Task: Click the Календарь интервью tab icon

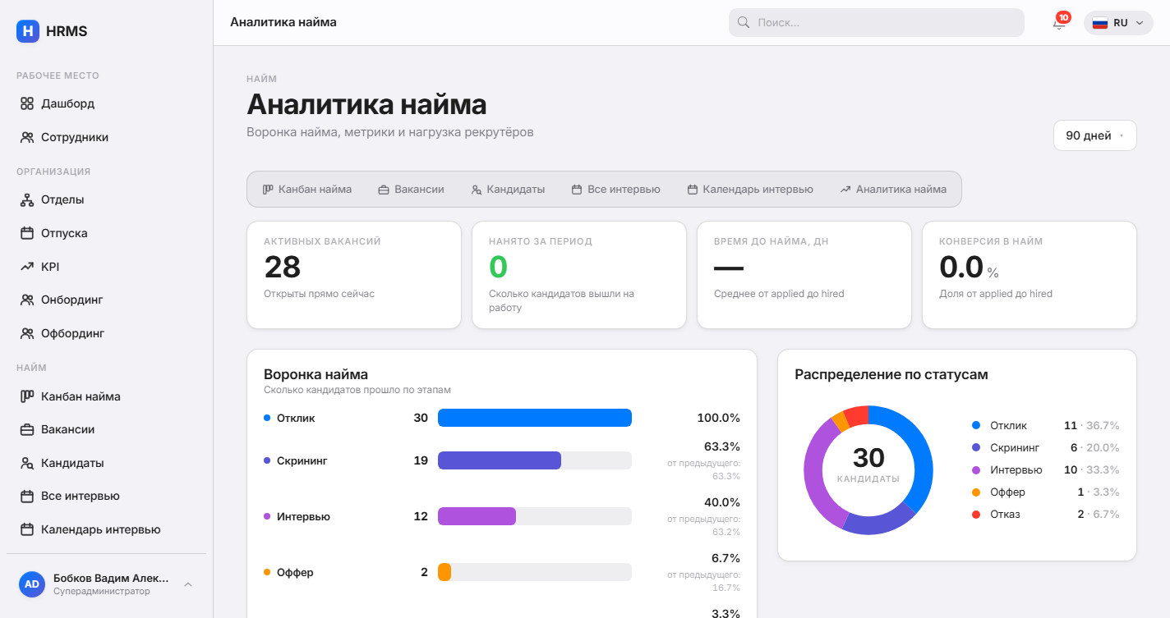Action: (x=693, y=190)
